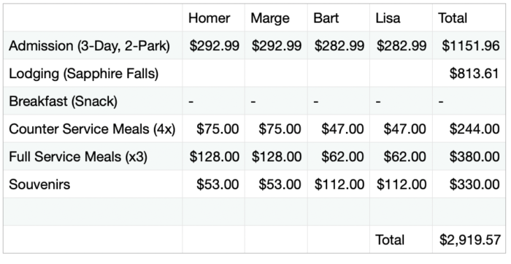
Task: Select the Total column header cell
Action: tap(469, 18)
